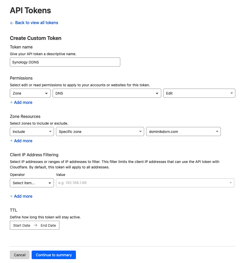247x263 pixels.
Task: Expand the Specific zone dropdown
Action: point(100,132)
